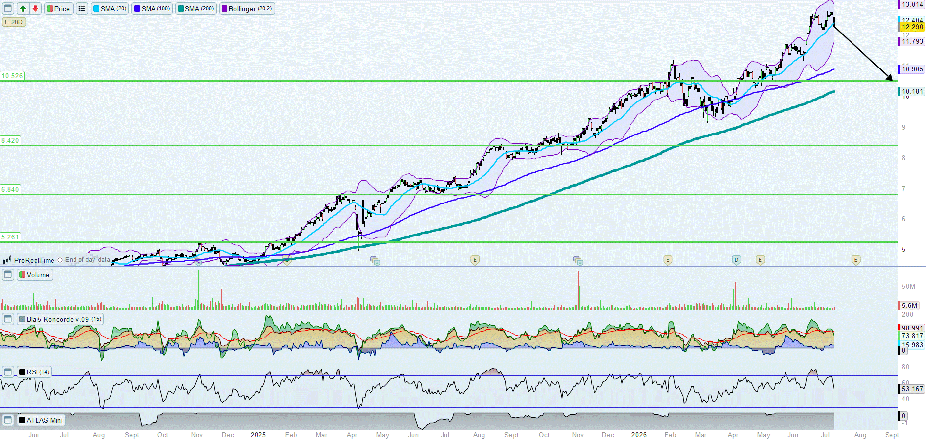Screen dimensions: 926x439
Task: Click the red down arrow icon
Action: tap(35, 9)
